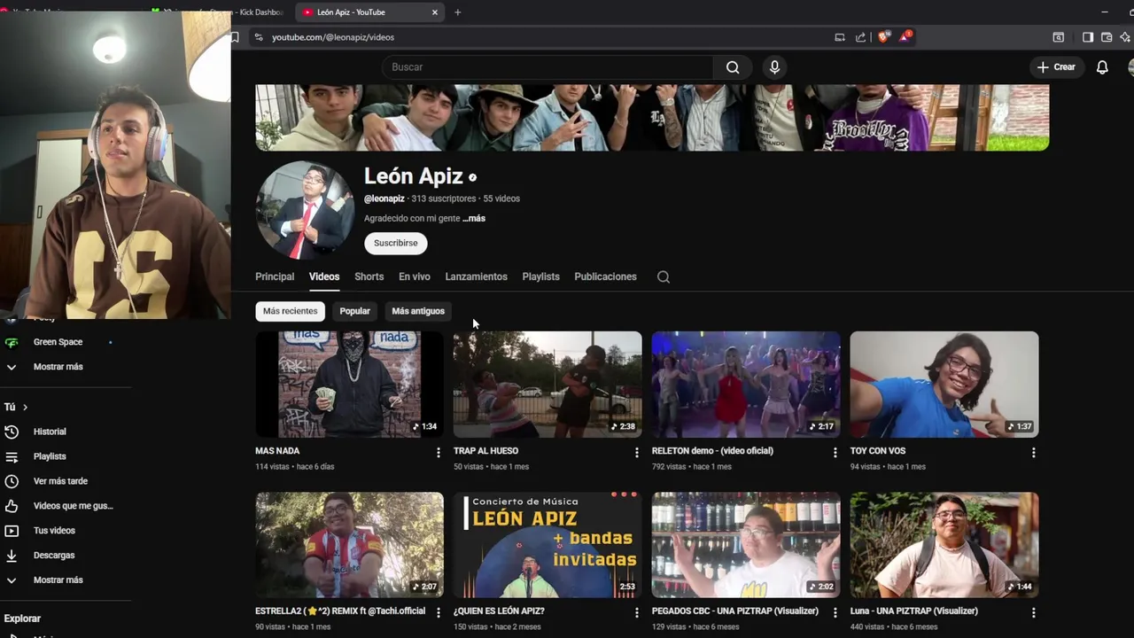Open ¿QUIEN ES LEÓN APIZ? video title
This screenshot has width=1134, height=638.
click(x=499, y=611)
